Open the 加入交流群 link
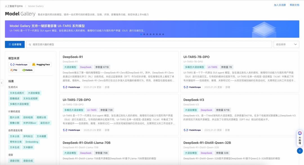This screenshot has width=304, height=165. pyautogui.click(x=280, y=5)
